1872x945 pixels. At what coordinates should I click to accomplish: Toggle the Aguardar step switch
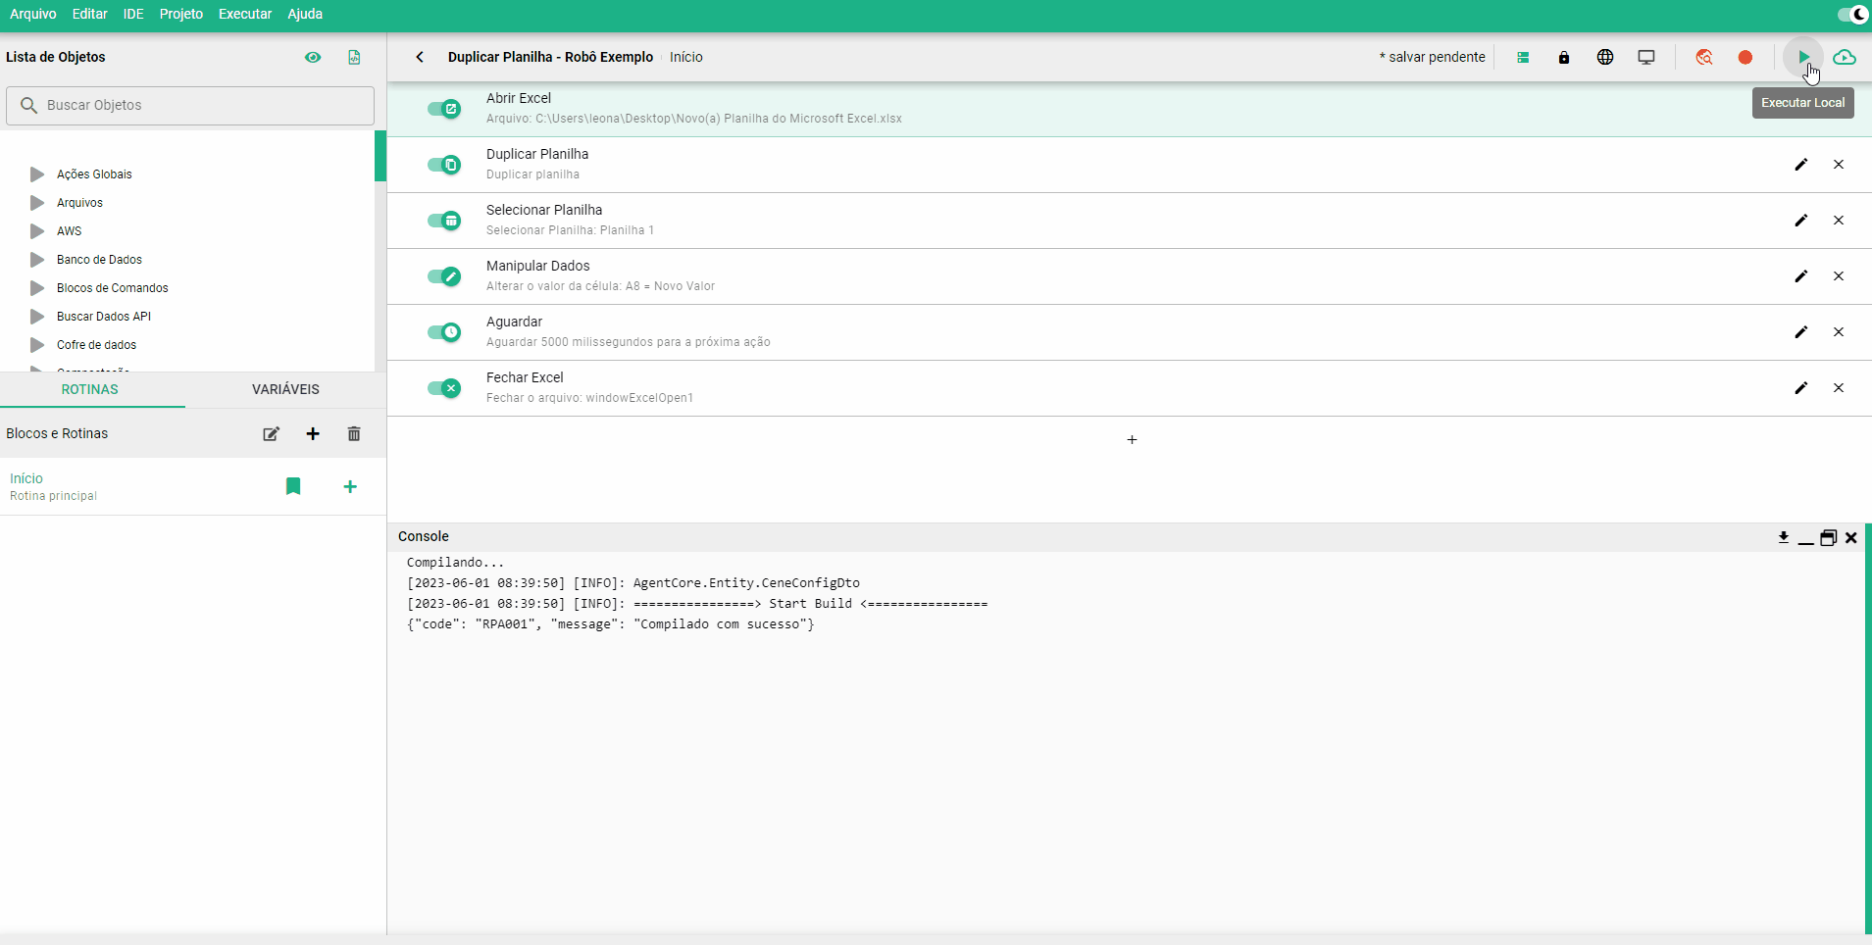[444, 332]
